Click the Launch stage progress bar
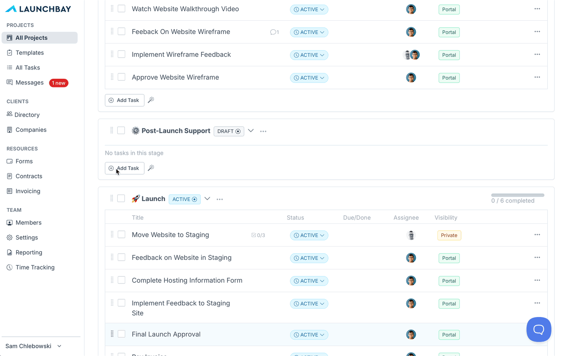Screen dimensions: 563x356 [x=517, y=195]
